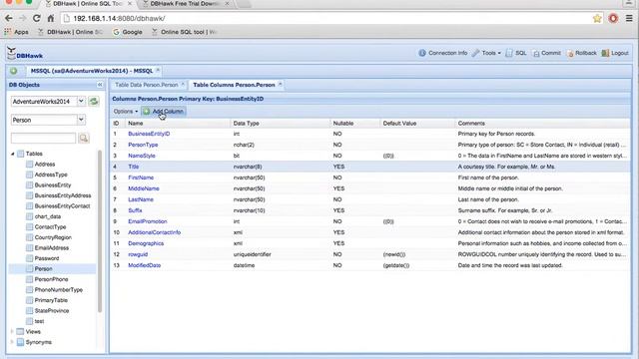Click the Tables folder icon

click(20, 154)
